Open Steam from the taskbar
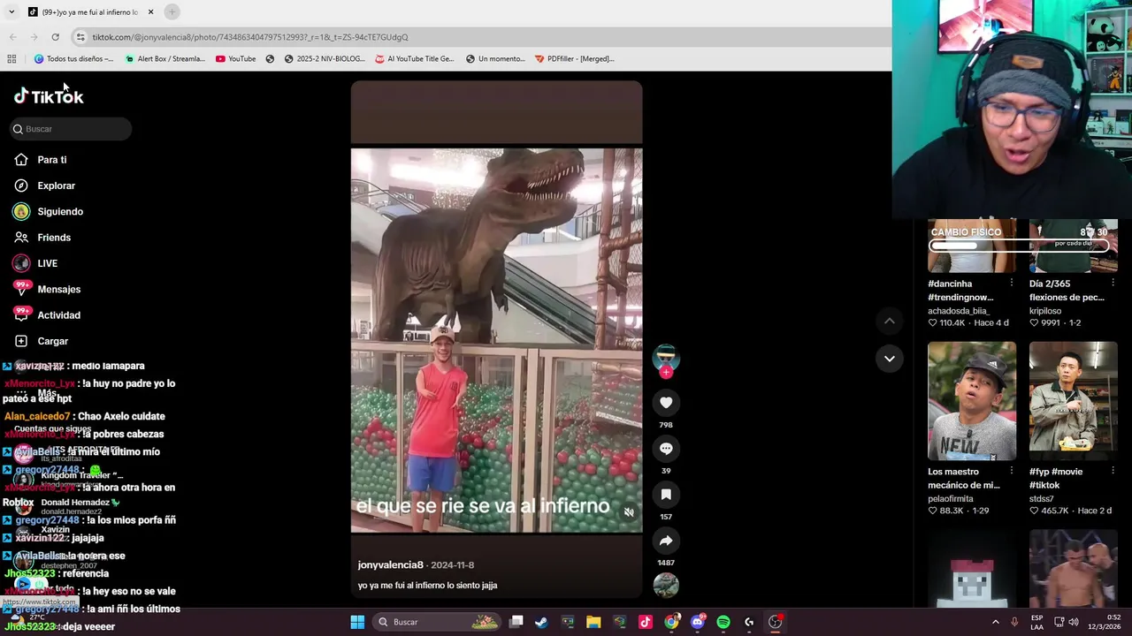The image size is (1132, 636). [x=541, y=622]
